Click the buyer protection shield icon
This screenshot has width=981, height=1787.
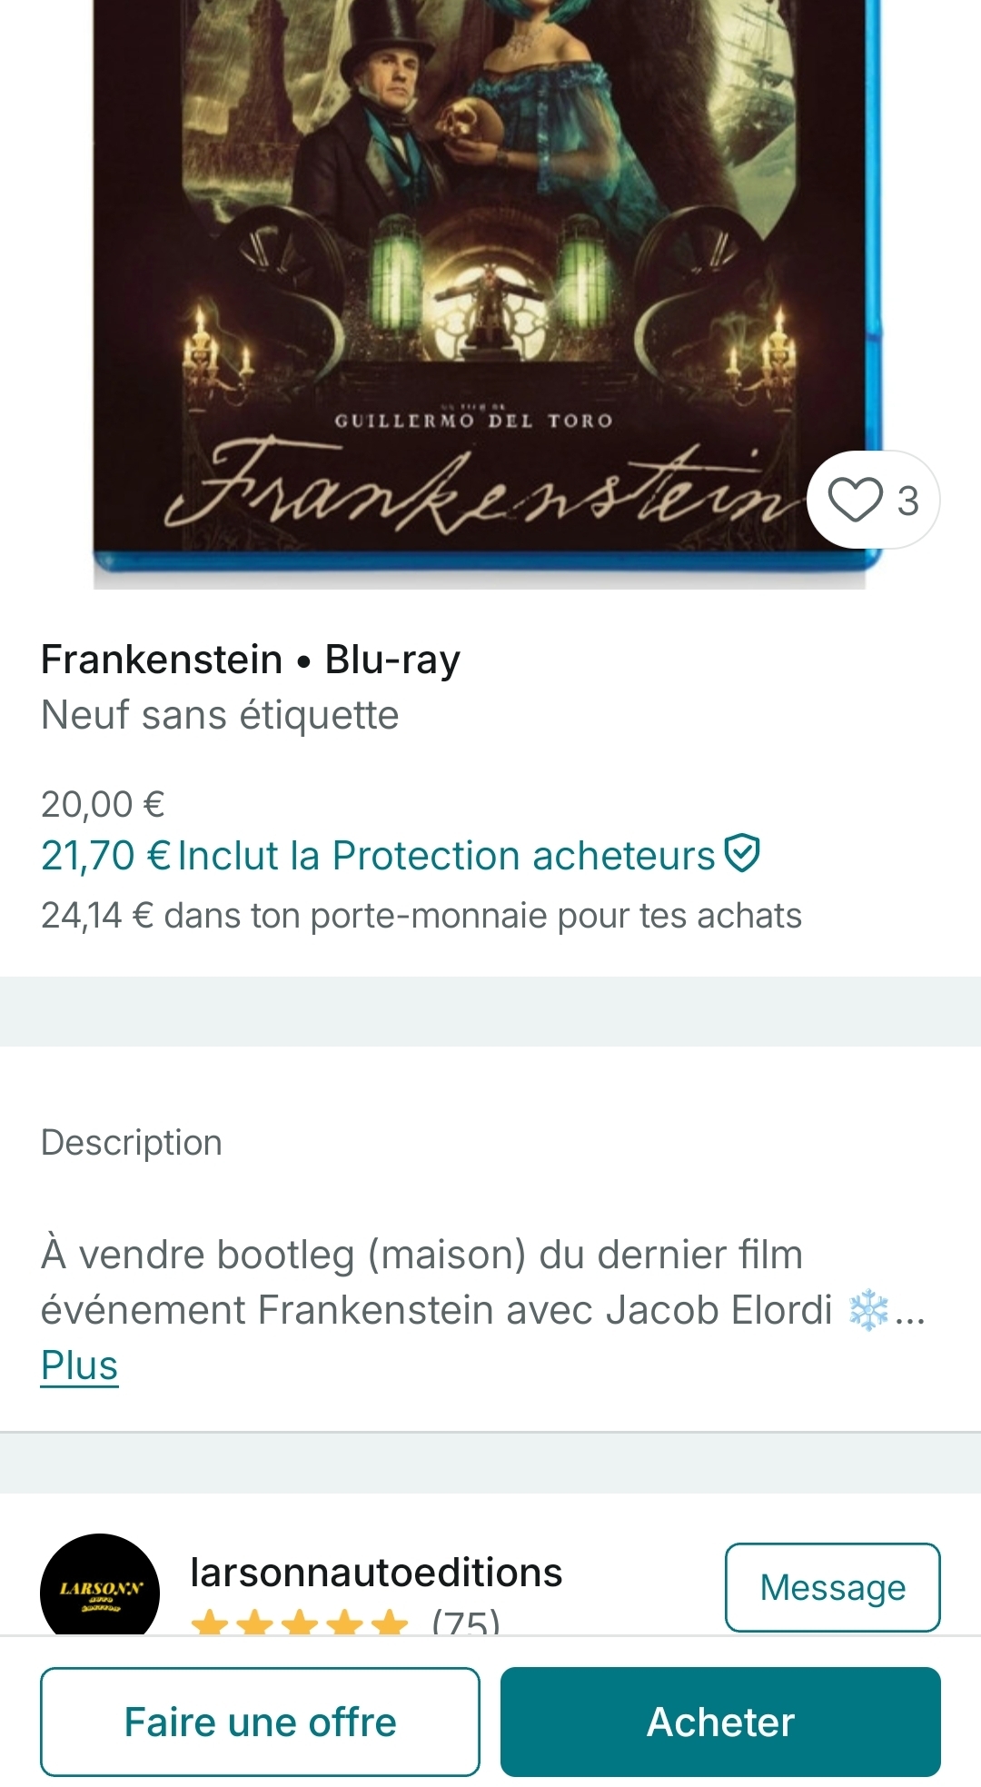click(743, 854)
